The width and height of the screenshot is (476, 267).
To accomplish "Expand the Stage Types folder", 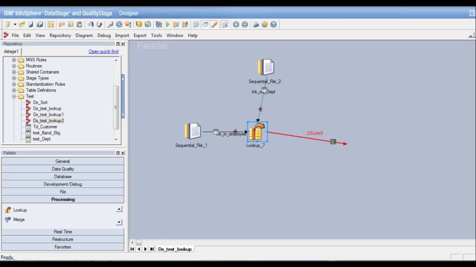I will (x=14, y=78).
